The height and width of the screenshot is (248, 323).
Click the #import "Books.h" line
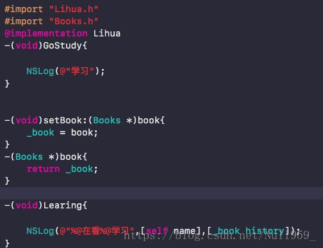(51, 21)
